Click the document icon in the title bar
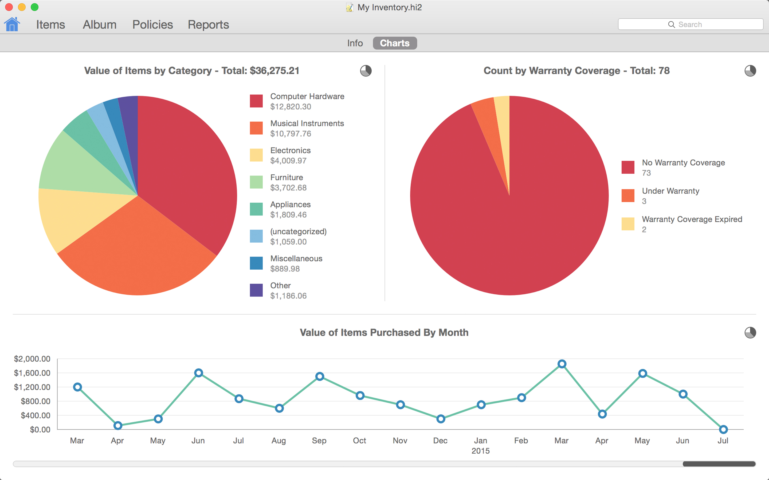This screenshot has width=769, height=480. [350, 7]
